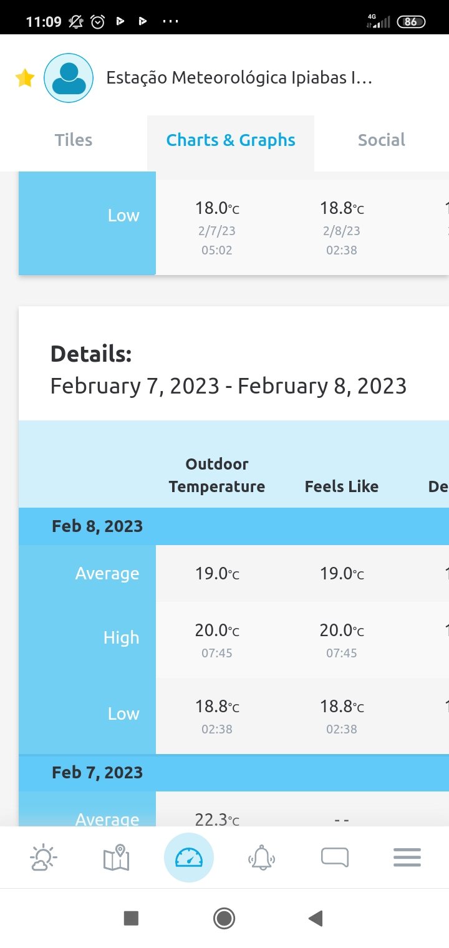The image size is (449, 948).
Task: Open the hamburger menu icon
Action: pyautogui.click(x=407, y=858)
